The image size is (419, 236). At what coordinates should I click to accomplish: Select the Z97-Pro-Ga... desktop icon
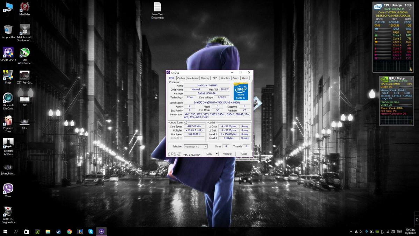click(24, 77)
